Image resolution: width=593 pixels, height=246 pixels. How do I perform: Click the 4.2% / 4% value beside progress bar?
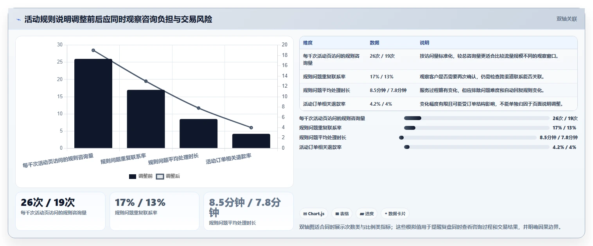point(564,147)
